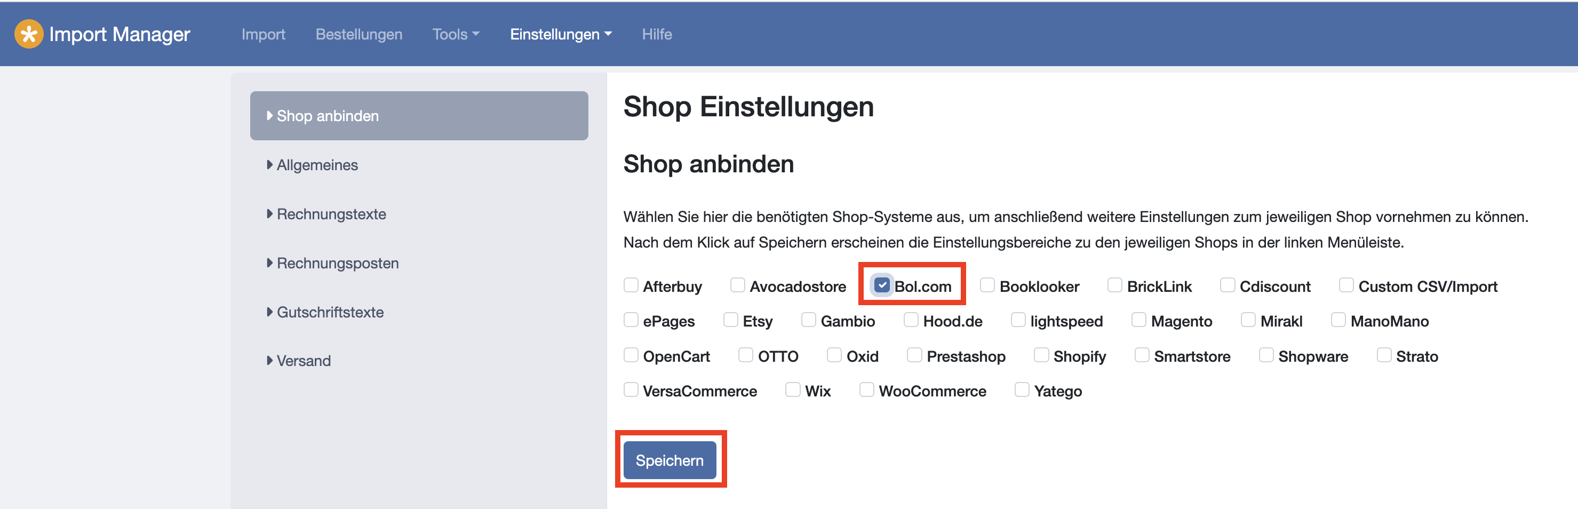Open the Tools dropdown menu
Screen dimensions: 1578x509
(x=456, y=34)
